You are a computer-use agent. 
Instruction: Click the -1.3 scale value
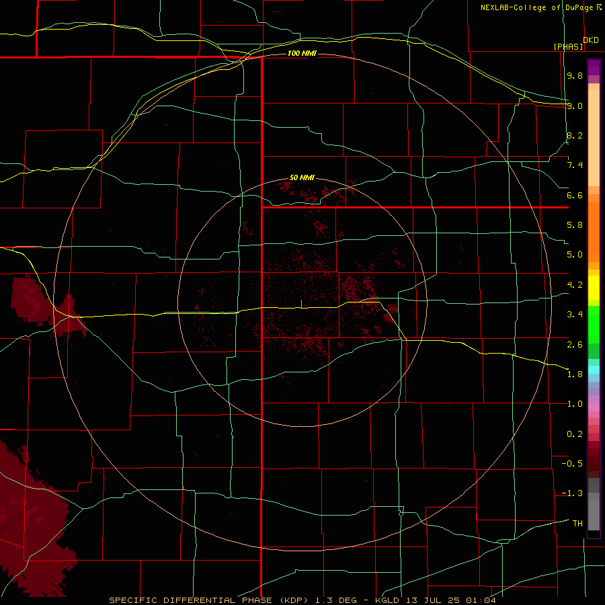[x=572, y=493]
